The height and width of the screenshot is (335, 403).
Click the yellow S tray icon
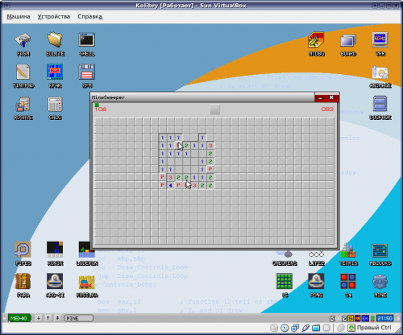click(x=351, y=318)
